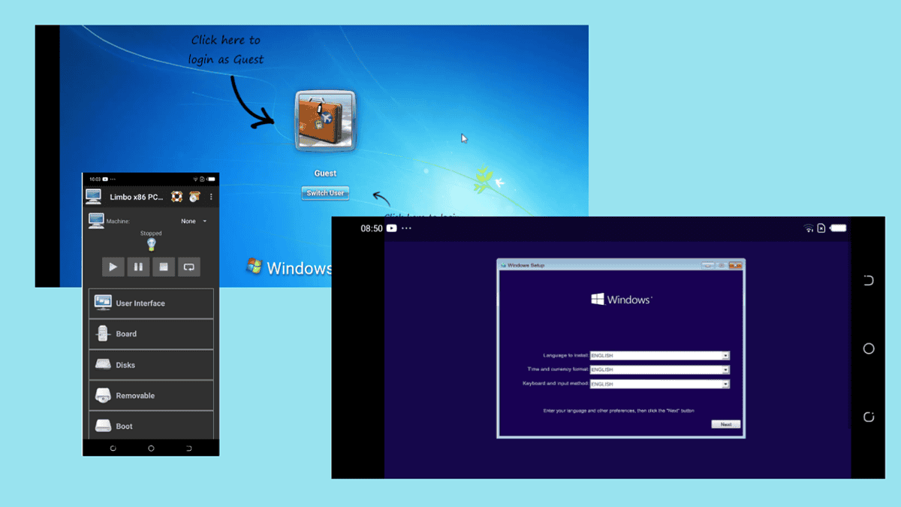901x507 pixels.
Task: Start the virtual machine with the Play control
Action: (113, 267)
